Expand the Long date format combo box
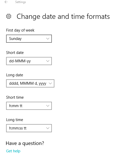The width and height of the screenshot is (125, 162). tap(30, 83)
